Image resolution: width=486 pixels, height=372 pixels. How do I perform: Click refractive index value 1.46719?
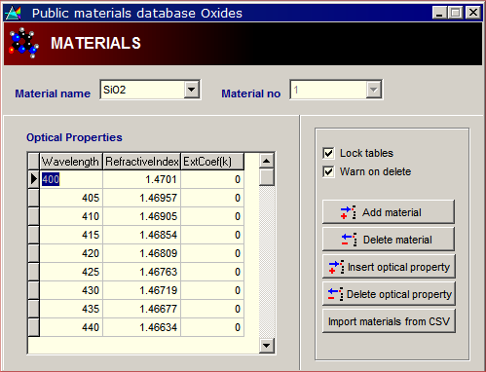click(142, 290)
